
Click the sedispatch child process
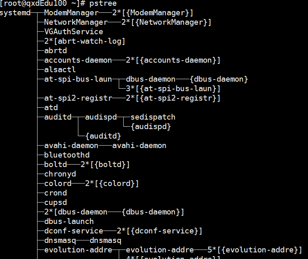(153, 117)
